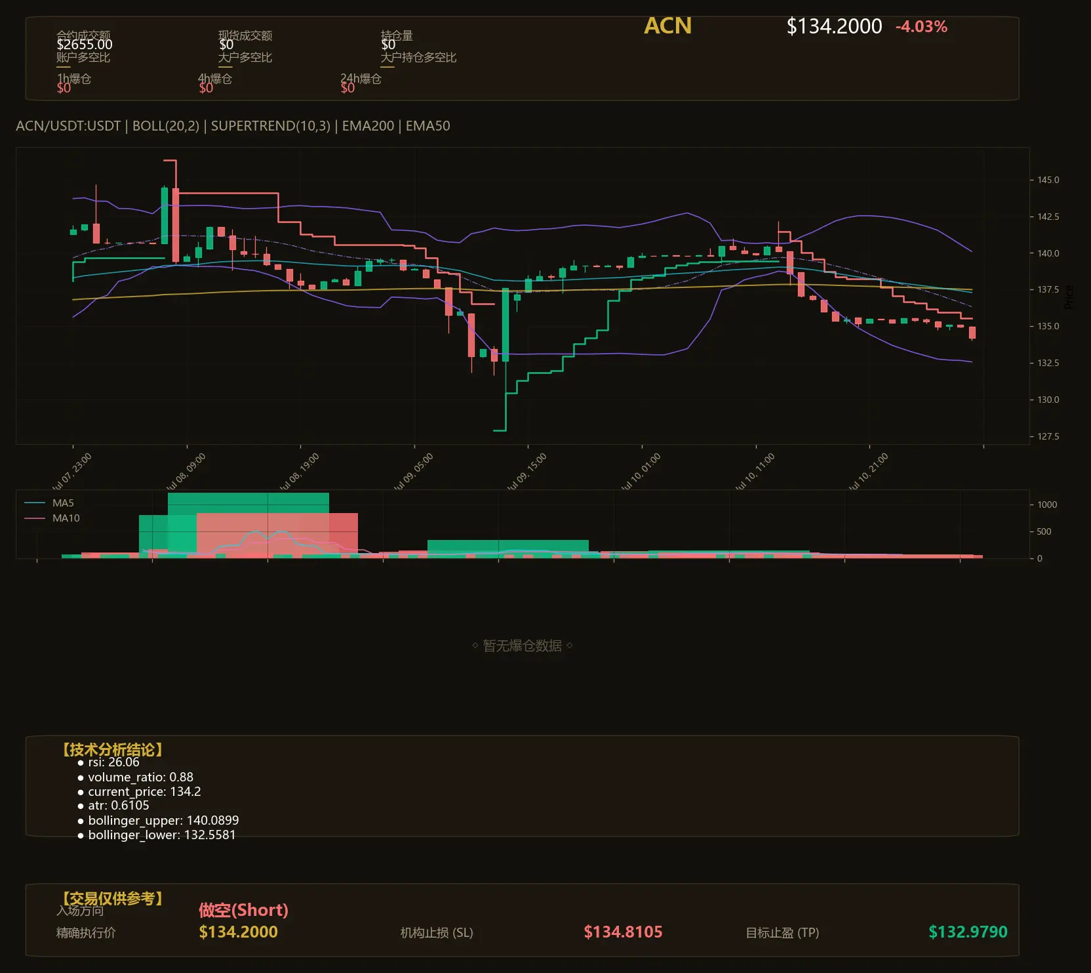Screen dimensions: 1091x973
Task: Click the 1h liquidation $0 value
Action: tap(64, 88)
